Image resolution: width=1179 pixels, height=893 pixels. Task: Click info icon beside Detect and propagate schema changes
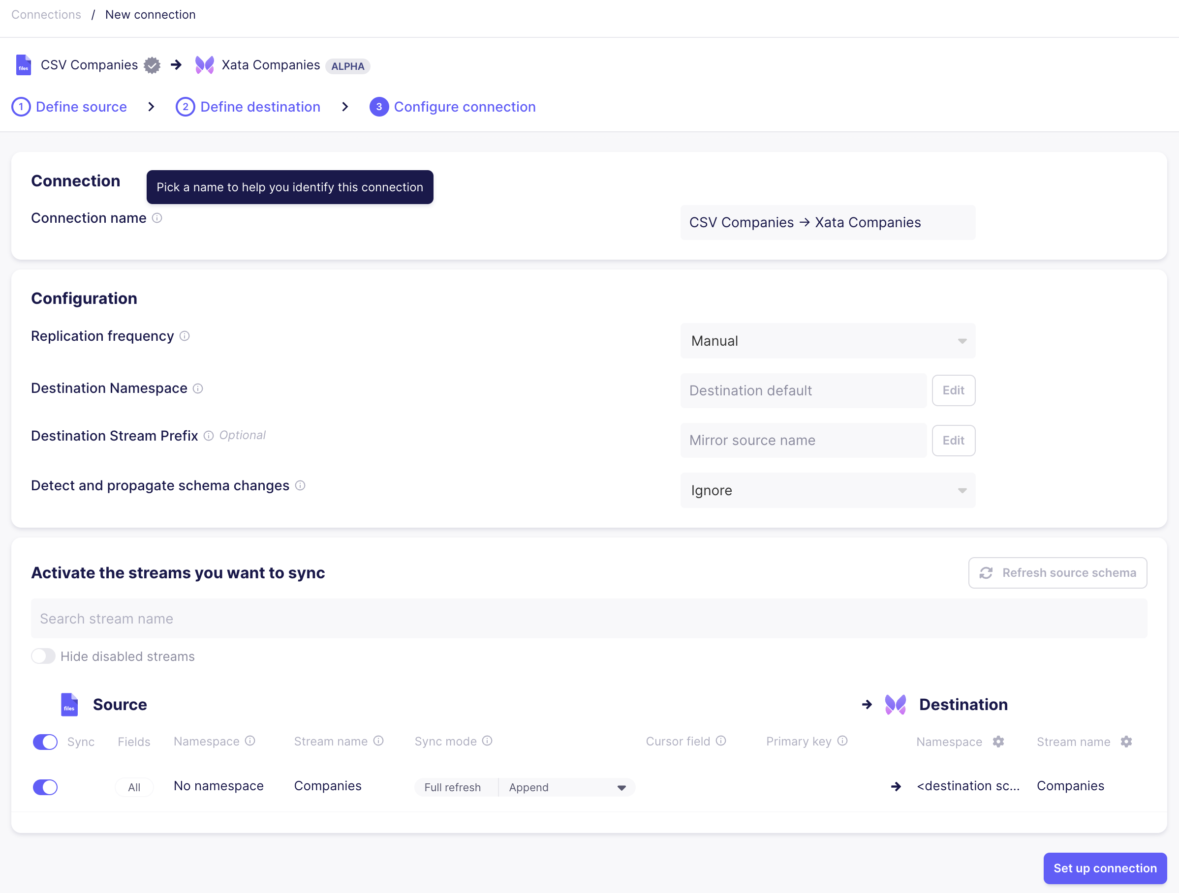pyautogui.click(x=300, y=485)
